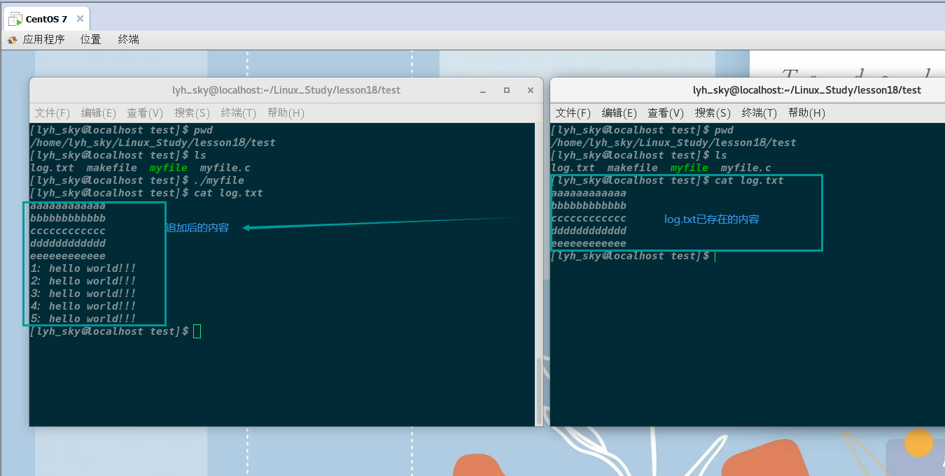Open the 位置 places menu
Screen dimensions: 945x476
point(91,40)
